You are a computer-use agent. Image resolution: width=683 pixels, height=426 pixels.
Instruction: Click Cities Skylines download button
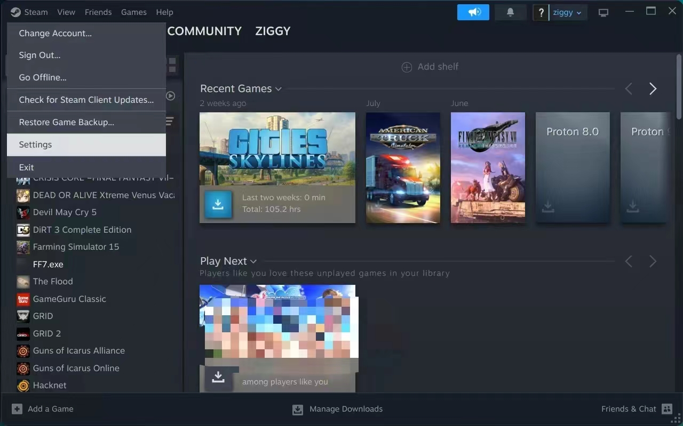[218, 204]
